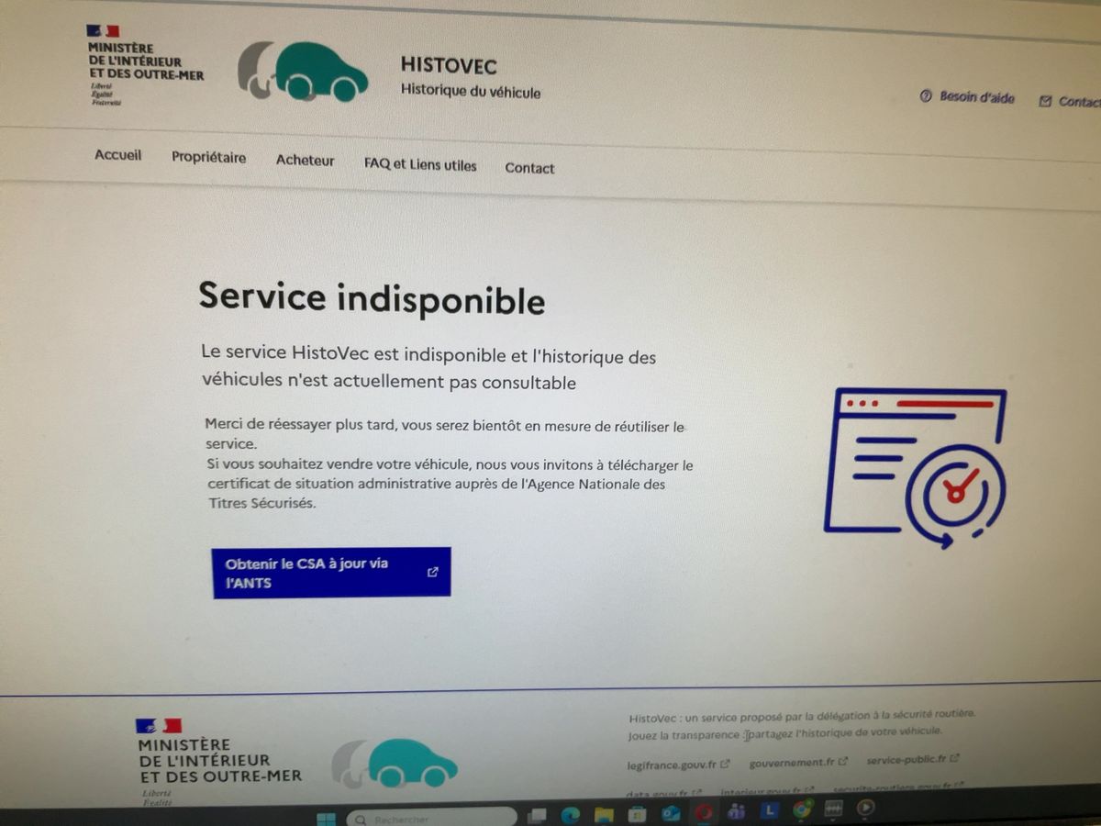
Task: Open Google Chrome from the taskbar
Action: [803, 809]
